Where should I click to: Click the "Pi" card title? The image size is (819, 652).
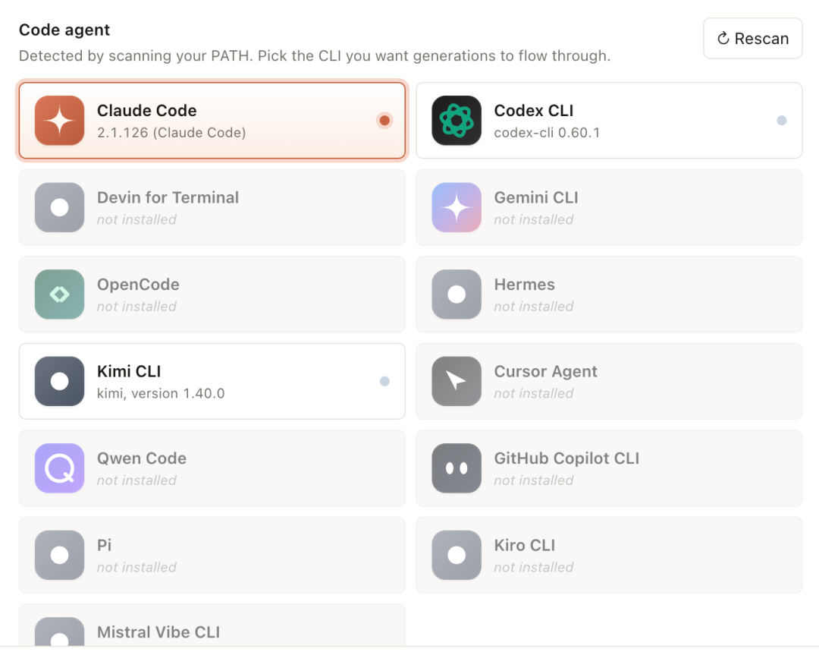pos(104,545)
